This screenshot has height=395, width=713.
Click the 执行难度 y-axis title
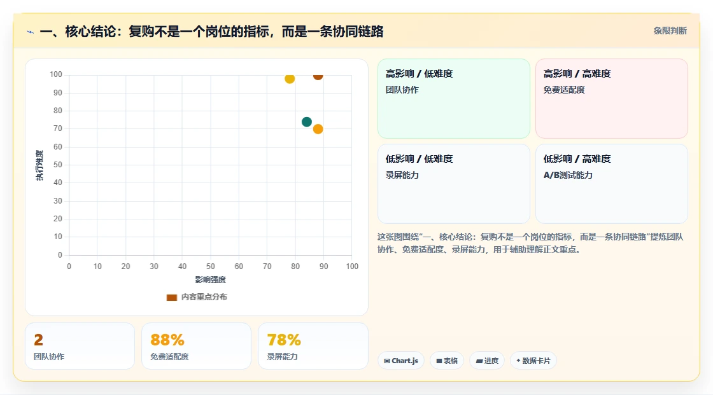tap(39, 165)
